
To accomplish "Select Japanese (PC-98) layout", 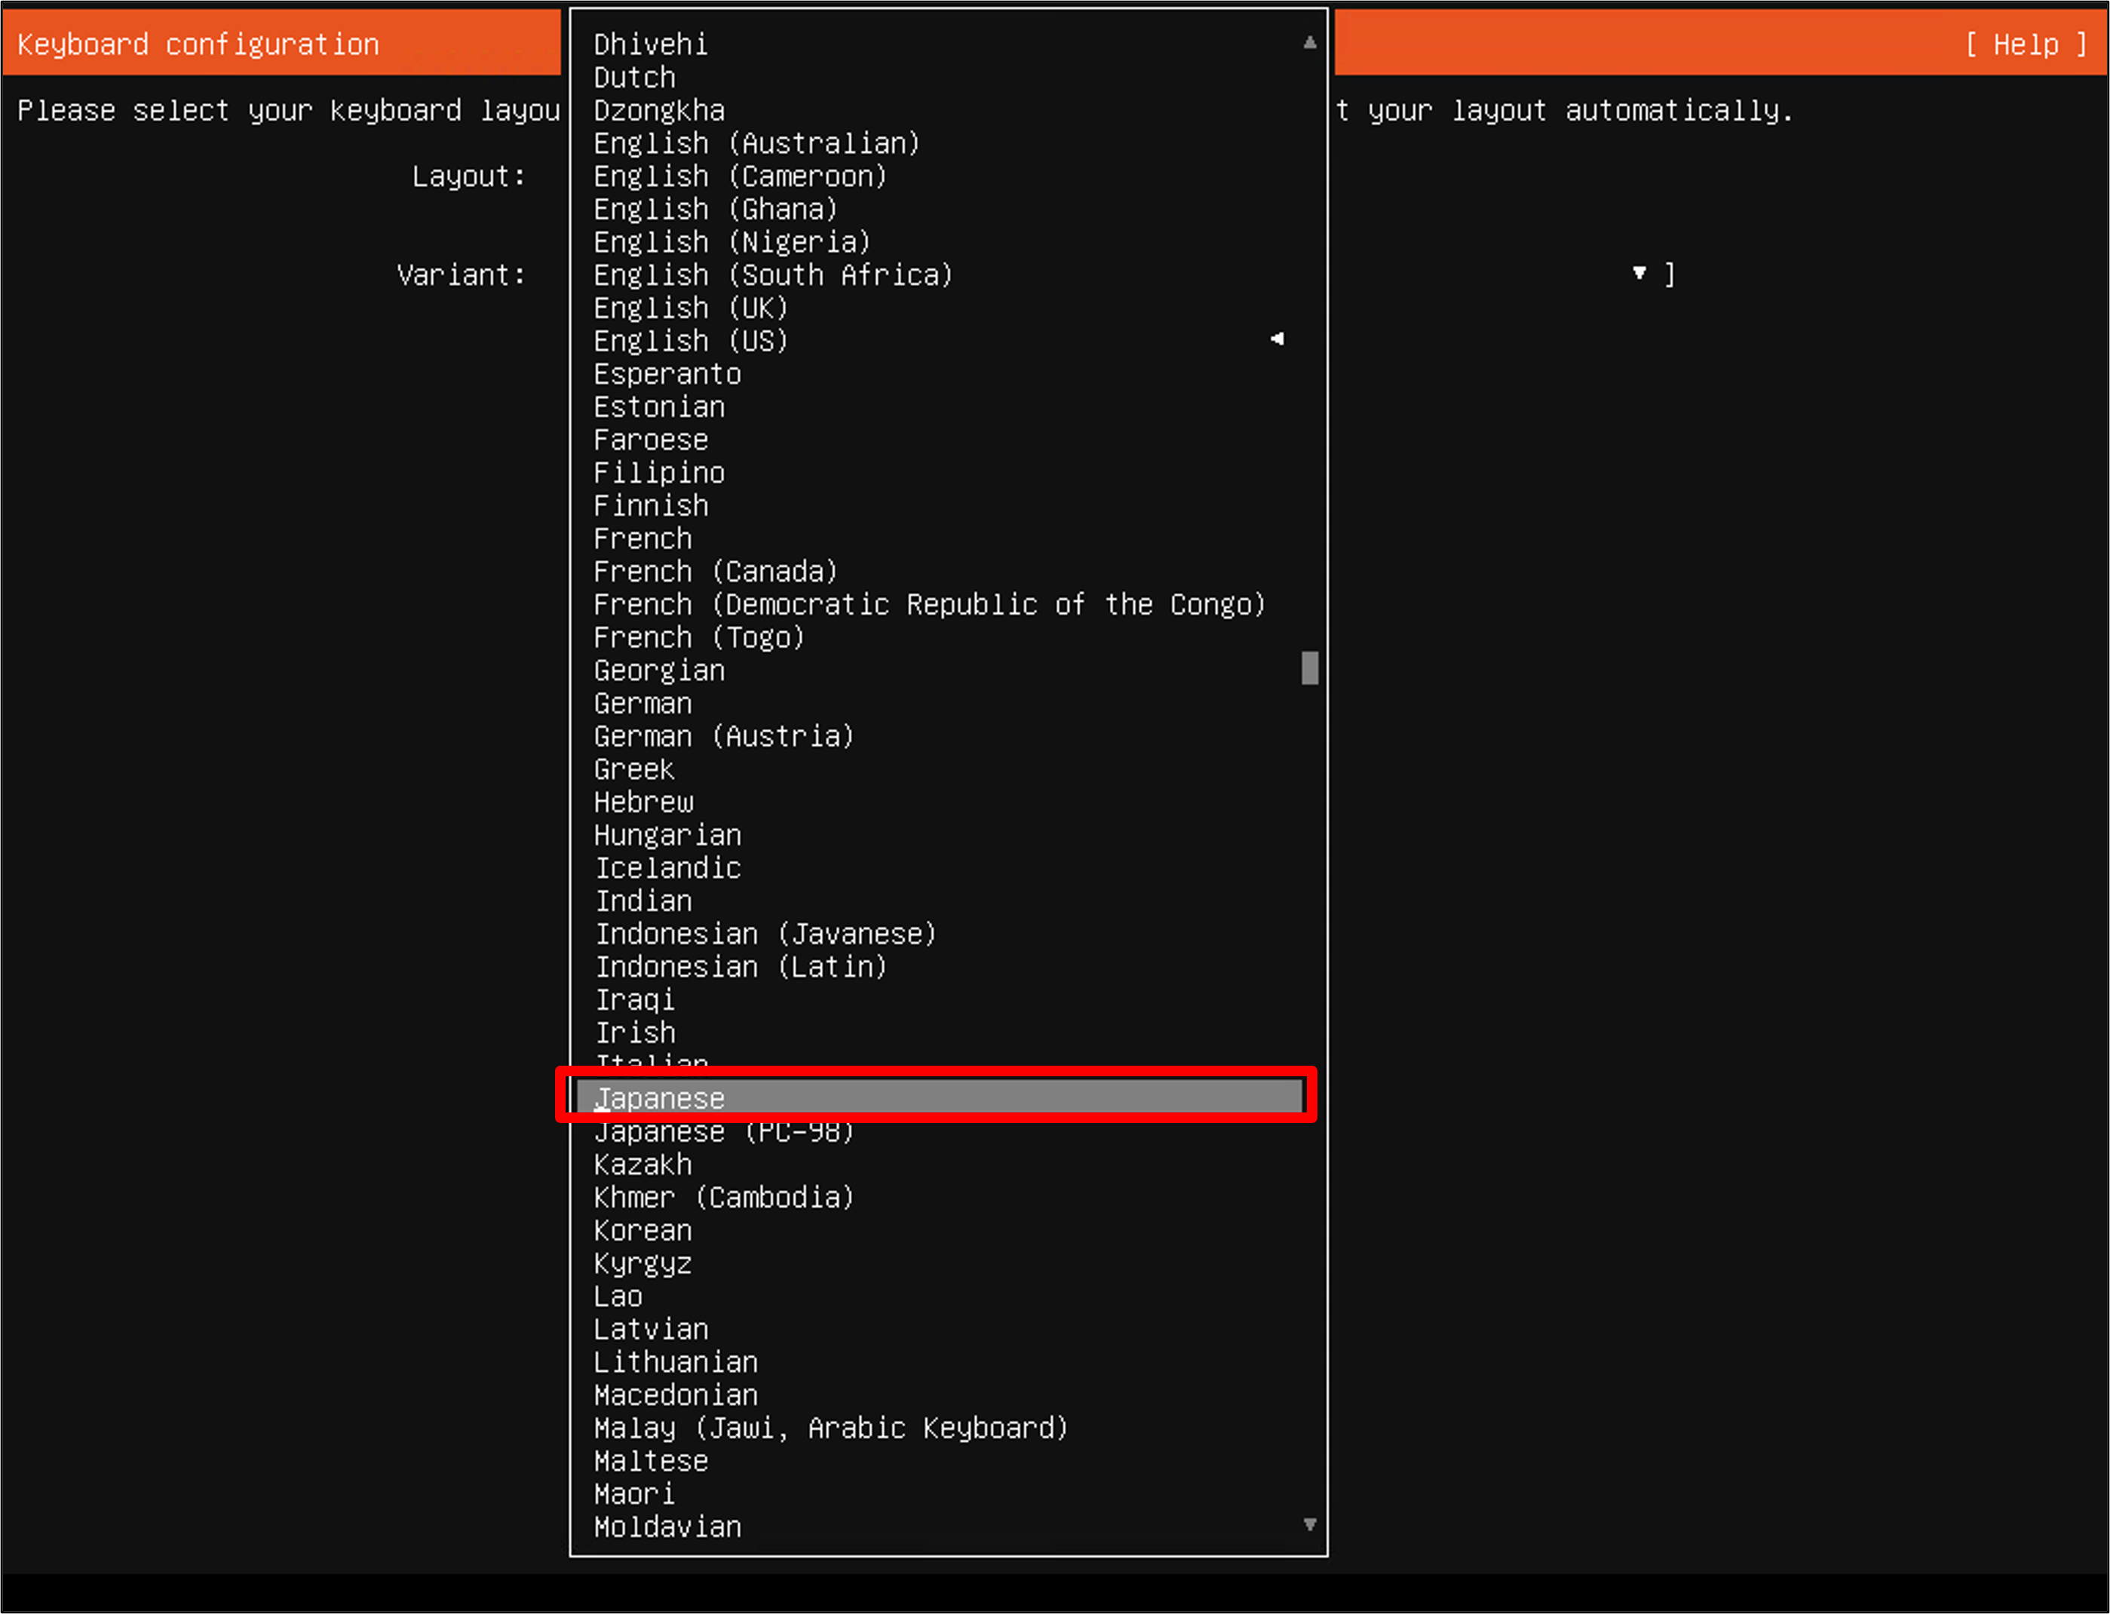I will 724,1132.
